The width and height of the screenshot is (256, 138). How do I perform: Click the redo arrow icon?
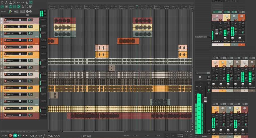click(x=23, y=3)
